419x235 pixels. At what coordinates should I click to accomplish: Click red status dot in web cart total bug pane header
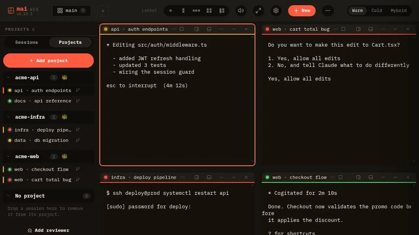tap(267, 29)
